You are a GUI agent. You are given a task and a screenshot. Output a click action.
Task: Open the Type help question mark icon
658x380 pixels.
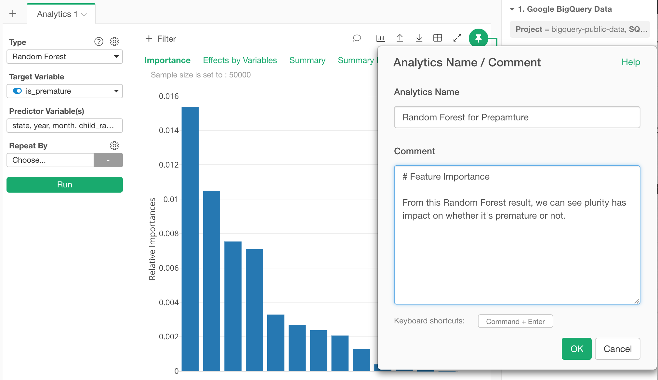pyautogui.click(x=99, y=42)
